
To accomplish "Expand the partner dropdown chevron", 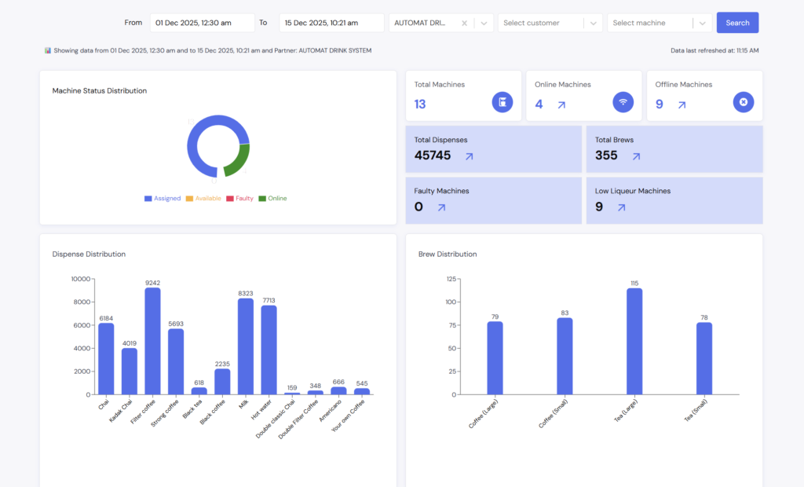I will (x=484, y=24).
